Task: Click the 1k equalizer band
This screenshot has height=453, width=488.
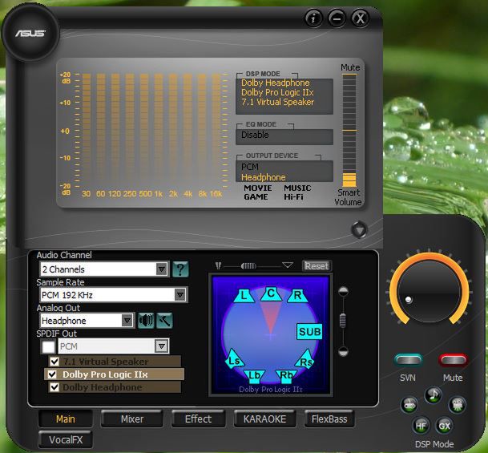Action: [159, 130]
